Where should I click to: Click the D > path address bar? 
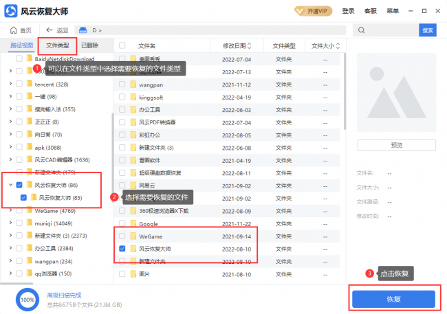[210, 30]
